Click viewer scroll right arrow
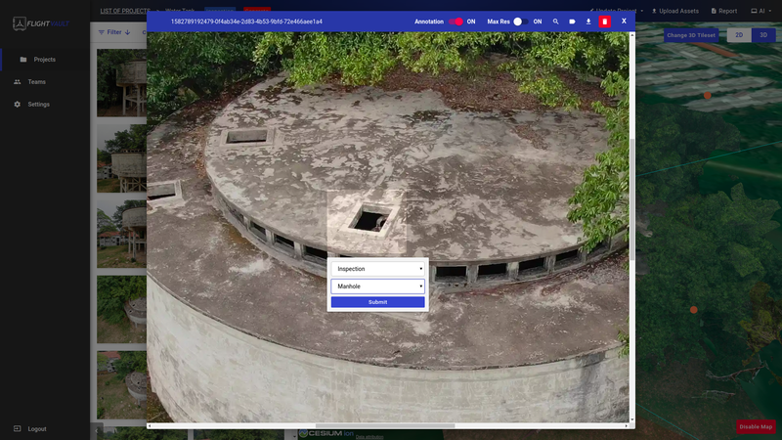The height and width of the screenshot is (440, 782). tap(626, 426)
